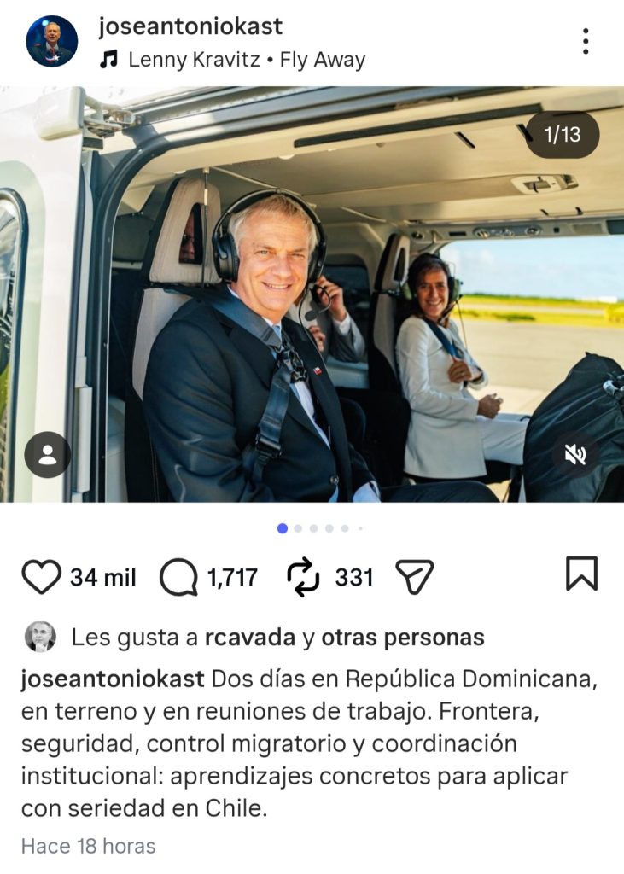Share post with paper plane icon
The height and width of the screenshot is (874, 624).
pos(414,576)
